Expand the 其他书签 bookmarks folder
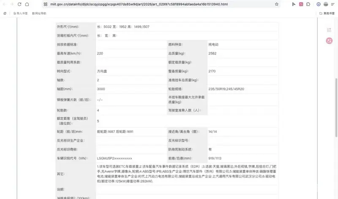This screenshot has height=199, width=338. pyautogui.click(x=327, y=13)
